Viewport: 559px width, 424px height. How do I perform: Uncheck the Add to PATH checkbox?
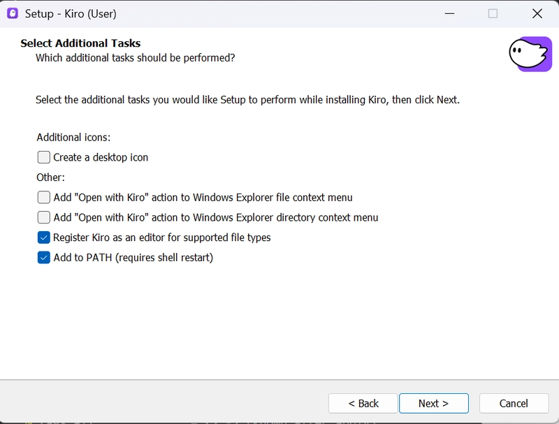44,258
